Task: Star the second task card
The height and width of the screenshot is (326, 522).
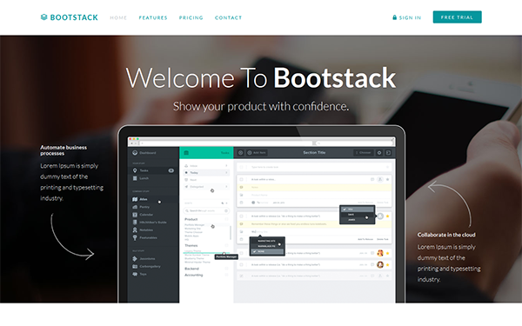Action: 387,216
